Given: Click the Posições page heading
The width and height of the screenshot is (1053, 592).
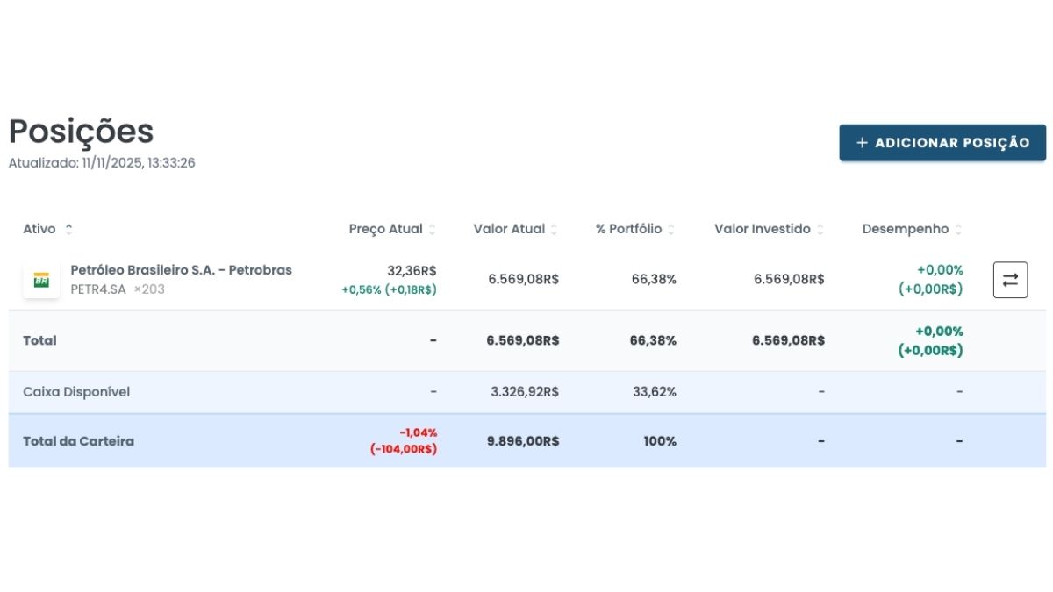Looking at the screenshot, I should [x=81, y=132].
